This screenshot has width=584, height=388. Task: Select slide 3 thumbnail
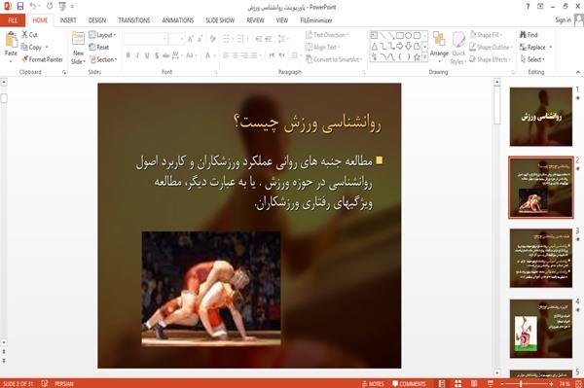pyautogui.click(x=541, y=258)
